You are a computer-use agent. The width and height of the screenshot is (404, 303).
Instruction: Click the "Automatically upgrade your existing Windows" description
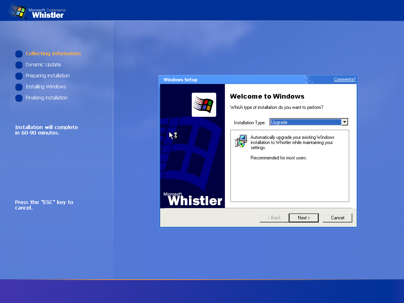292,142
